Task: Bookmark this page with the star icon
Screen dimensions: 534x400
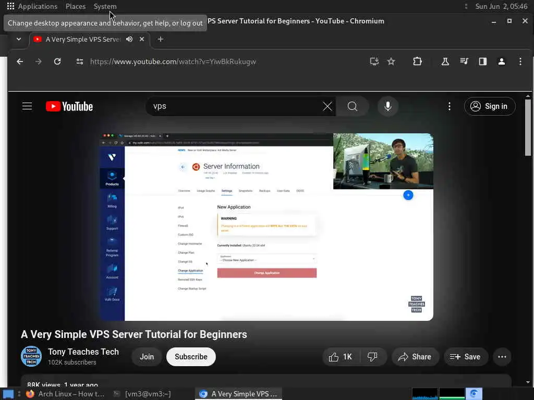Action: (x=391, y=61)
